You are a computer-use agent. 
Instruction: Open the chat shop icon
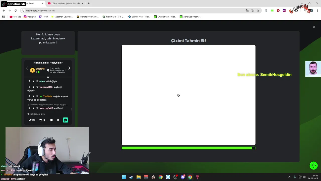pyautogui.click(x=41, y=120)
